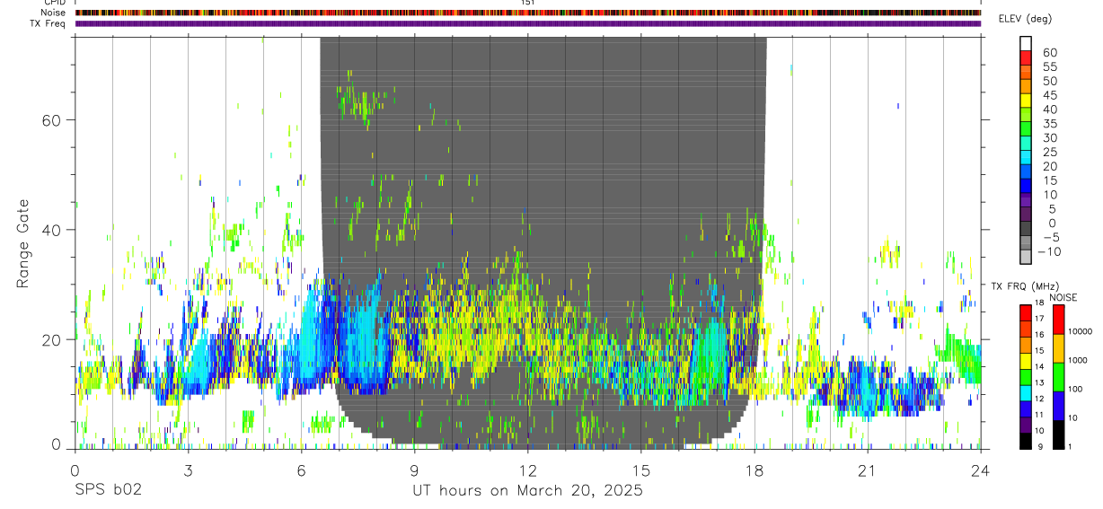Click the '100' label on the NOISE legend
This screenshot has width=1103, height=509.
point(1075,389)
